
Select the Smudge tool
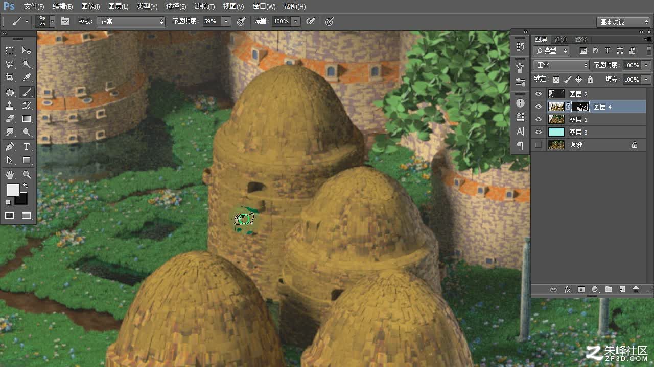pos(10,132)
